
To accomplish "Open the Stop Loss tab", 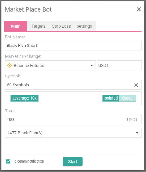I will pos(61,26).
